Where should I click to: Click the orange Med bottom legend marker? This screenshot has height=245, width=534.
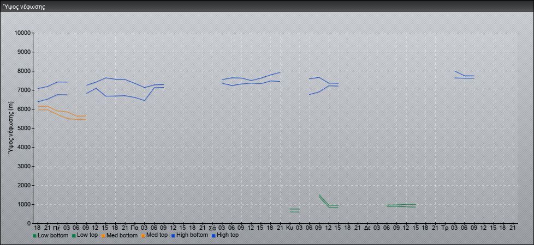[x=103, y=236]
